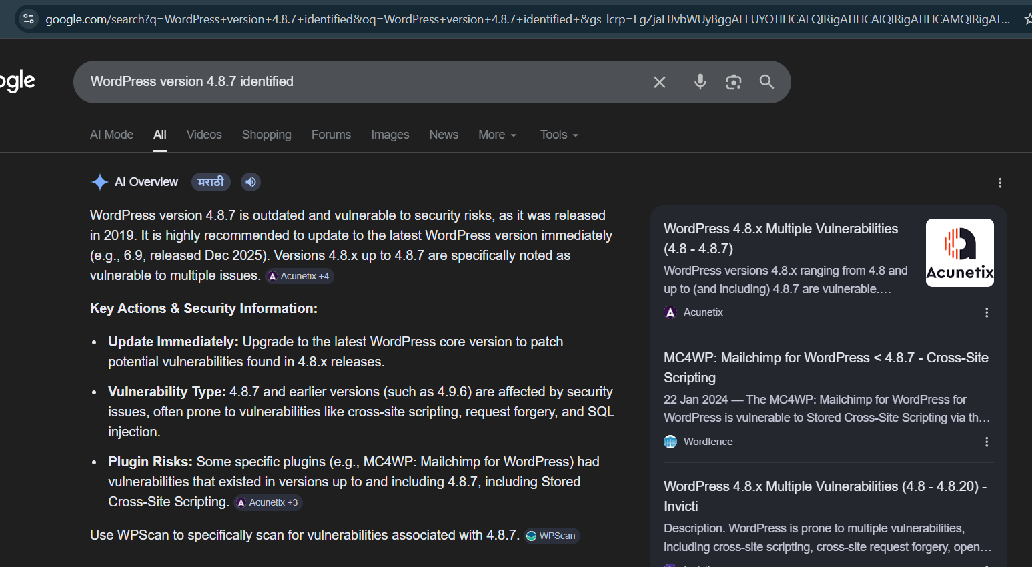Click the bookmark star in the address bar
Image resolution: width=1032 pixels, height=567 pixels.
click(x=1028, y=19)
